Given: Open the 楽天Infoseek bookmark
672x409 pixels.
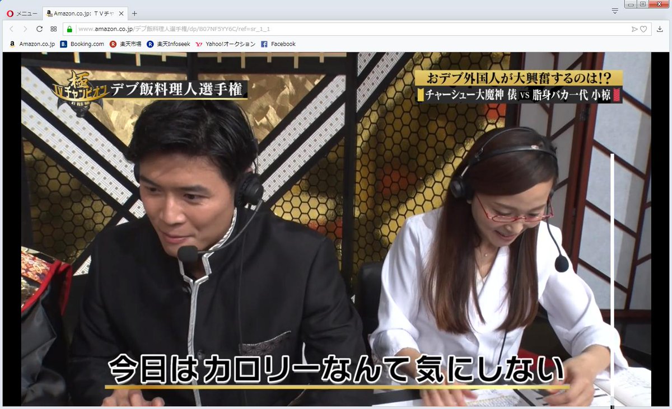Looking at the screenshot, I should pyautogui.click(x=169, y=44).
